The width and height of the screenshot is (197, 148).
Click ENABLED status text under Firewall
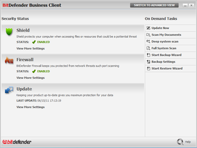(43, 71)
